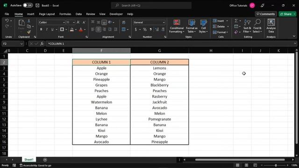This screenshot has height=168, width=299.
Task: Click the Insert Function fx icon
Action: tap(42, 44)
